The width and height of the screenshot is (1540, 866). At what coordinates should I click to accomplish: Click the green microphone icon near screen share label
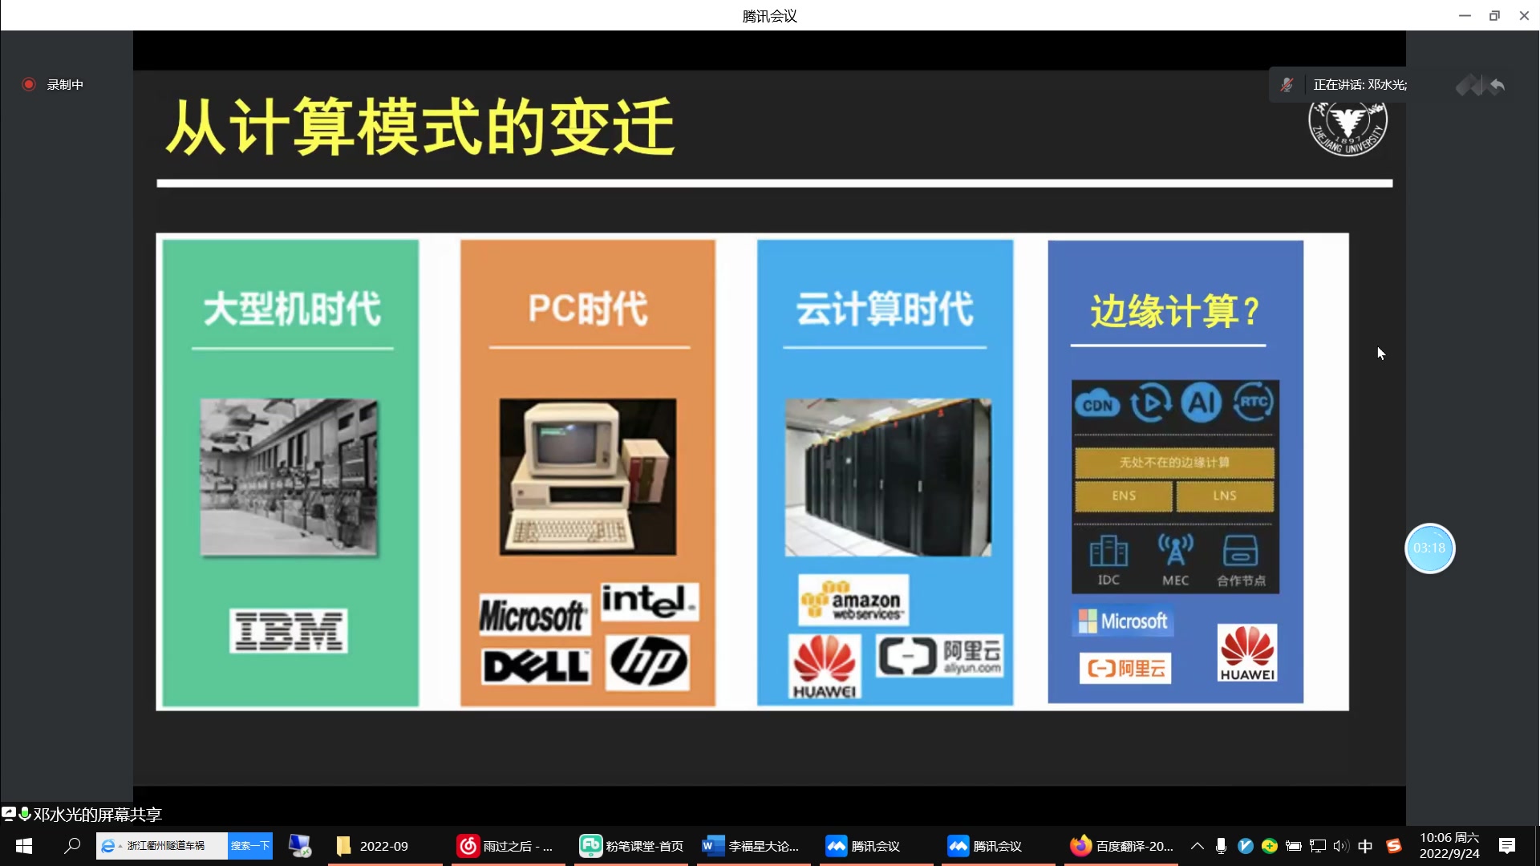[25, 814]
